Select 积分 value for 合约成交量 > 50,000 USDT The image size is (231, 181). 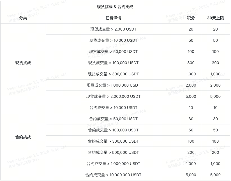tap(191, 119)
